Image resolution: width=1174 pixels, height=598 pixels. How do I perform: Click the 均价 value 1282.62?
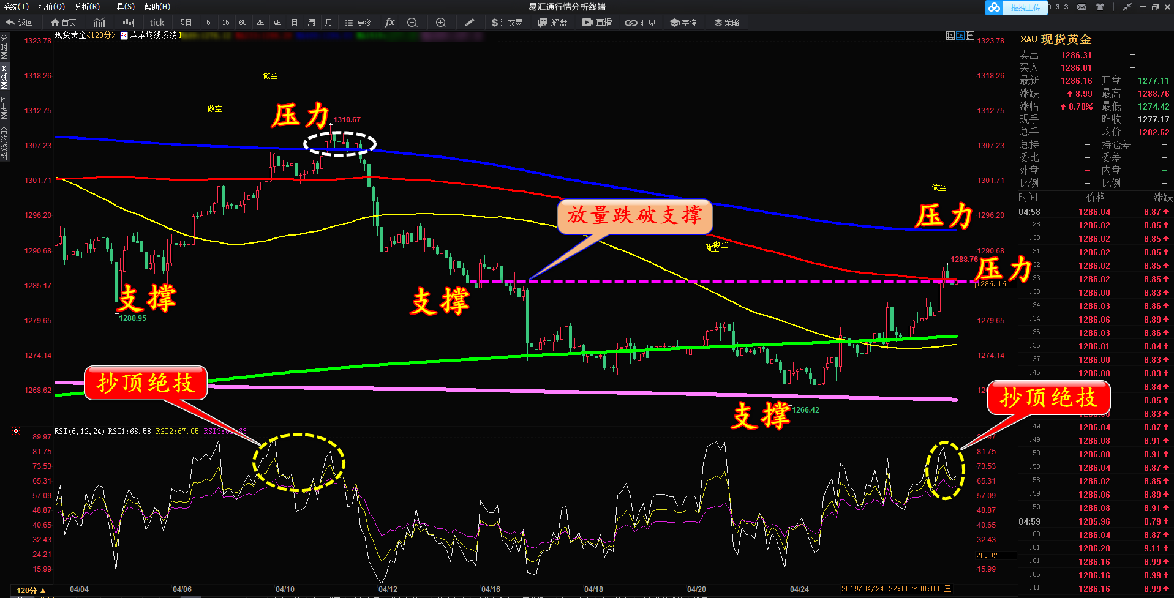(1153, 132)
